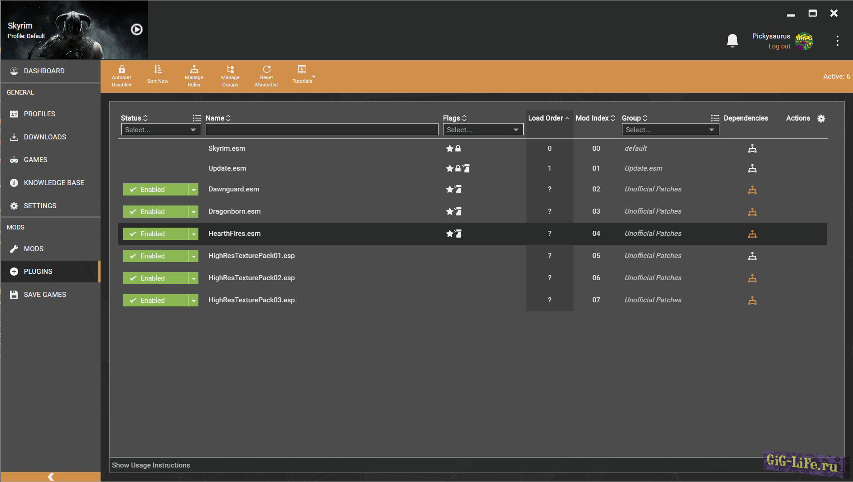Open the notifications bell
853x482 pixels.
coord(732,41)
